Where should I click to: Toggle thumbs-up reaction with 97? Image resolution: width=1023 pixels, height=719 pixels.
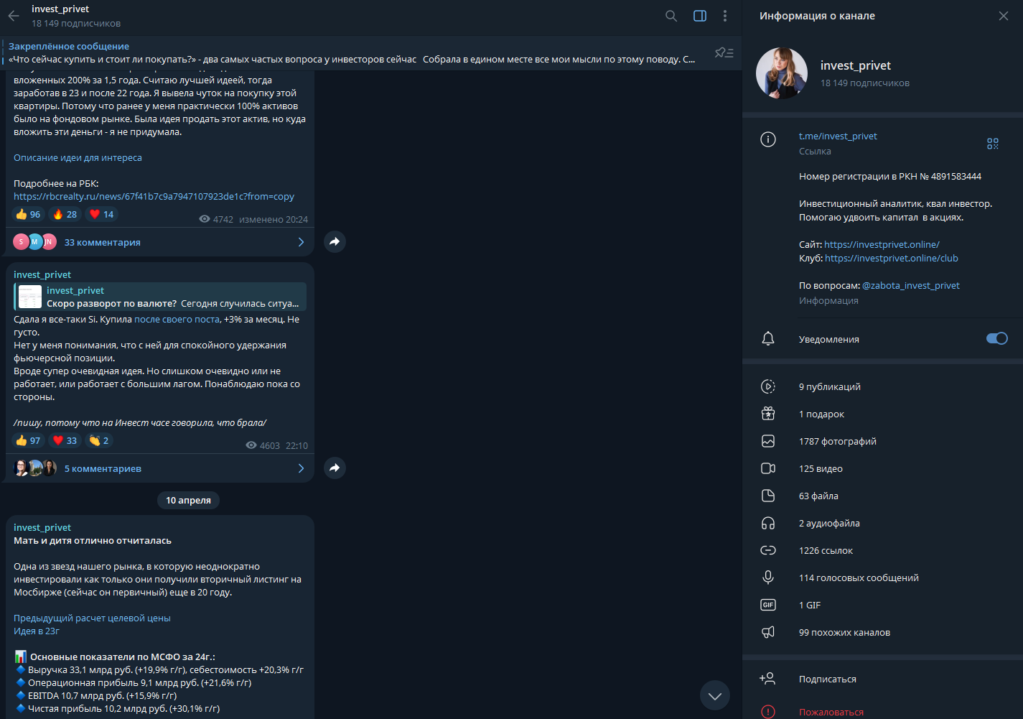click(x=28, y=440)
